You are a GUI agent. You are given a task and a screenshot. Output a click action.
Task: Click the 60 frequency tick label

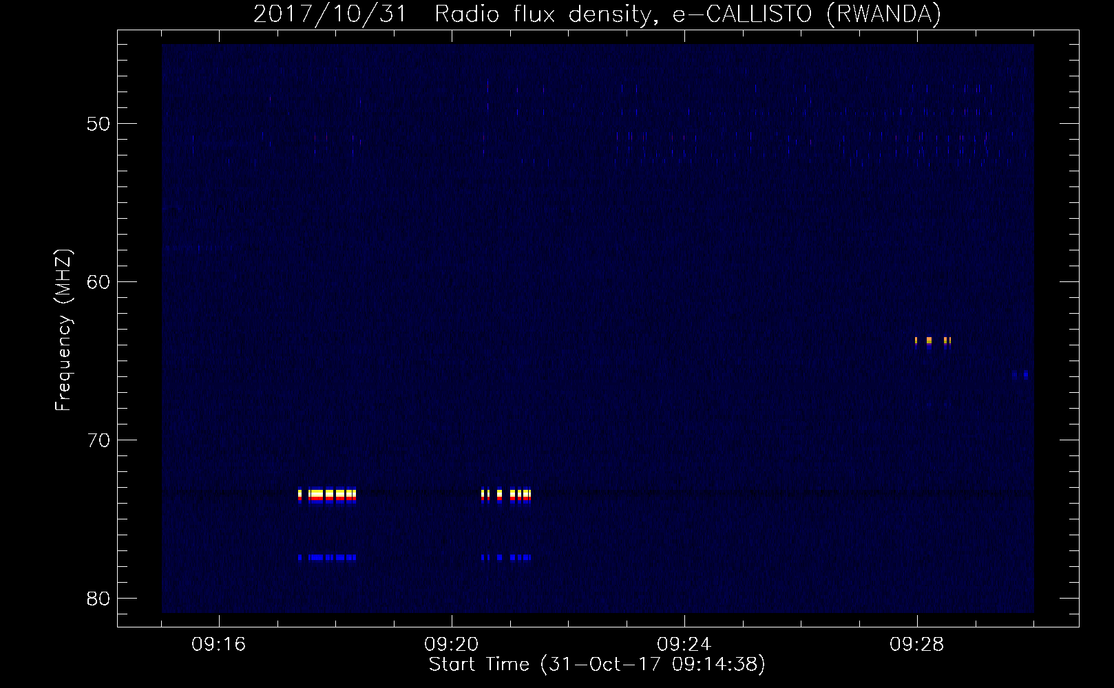tap(98, 282)
